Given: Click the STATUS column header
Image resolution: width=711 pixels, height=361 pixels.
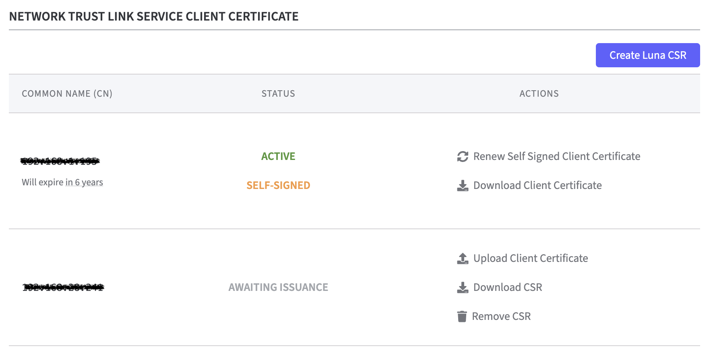Looking at the screenshot, I should click(x=278, y=93).
